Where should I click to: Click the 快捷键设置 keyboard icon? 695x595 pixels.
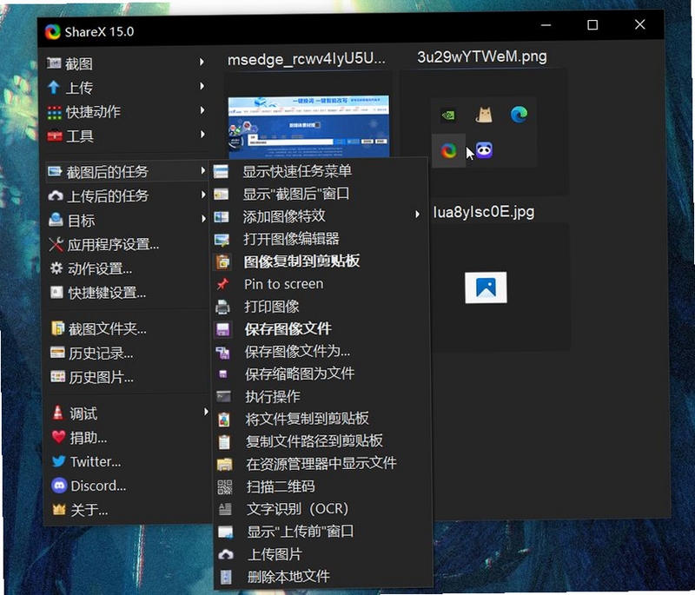coord(56,293)
